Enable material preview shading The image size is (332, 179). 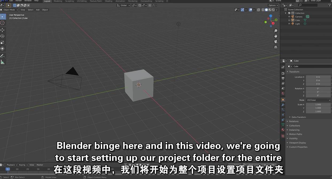coord(269,10)
